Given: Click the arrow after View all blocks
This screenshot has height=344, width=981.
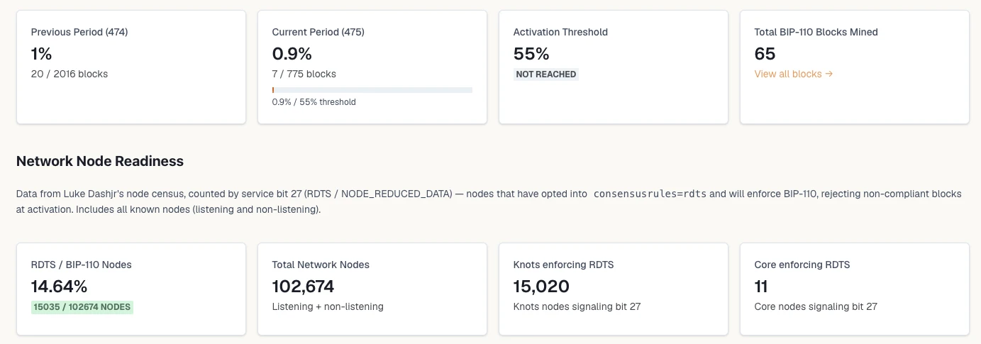Looking at the screenshot, I should (x=828, y=74).
